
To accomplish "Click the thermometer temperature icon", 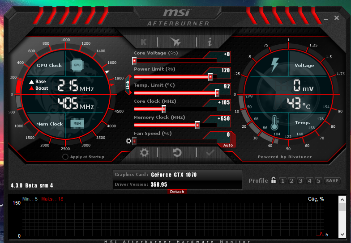I will pyautogui.click(x=274, y=122).
